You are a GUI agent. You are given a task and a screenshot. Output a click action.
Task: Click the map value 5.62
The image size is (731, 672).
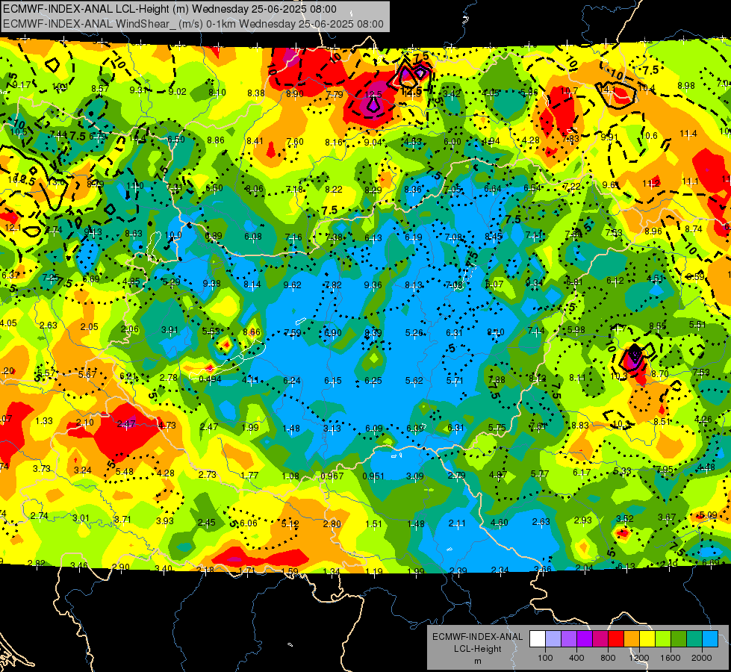point(414,381)
